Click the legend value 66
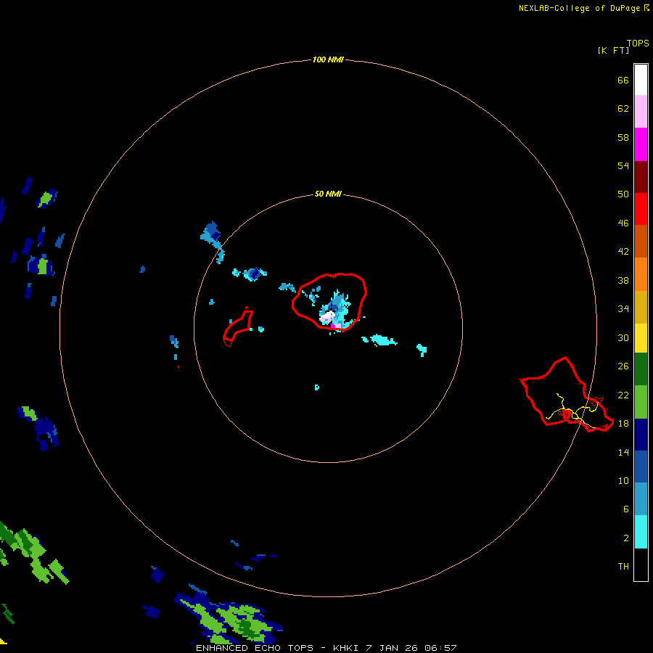The height and width of the screenshot is (653, 653). pos(623,80)
